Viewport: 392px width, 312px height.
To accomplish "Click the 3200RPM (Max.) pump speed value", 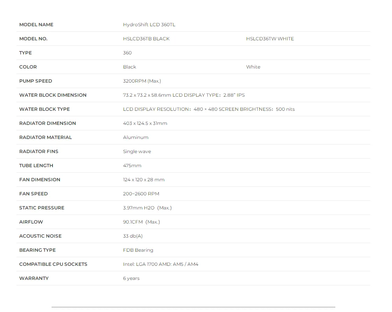I will click(x=142, y=81).
